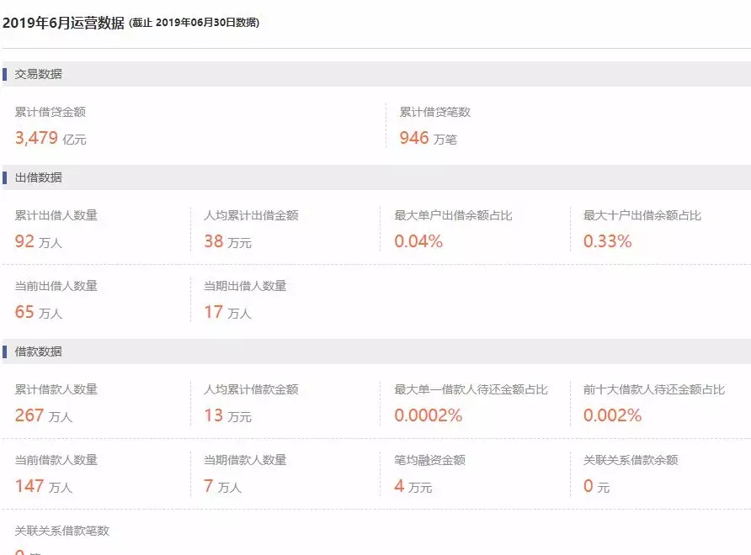Click the 0.33% top ten lenders ratio
Image resolution: width=751 pixels, height=555 pixels.
pyautogui.click(x=607, y=242)
